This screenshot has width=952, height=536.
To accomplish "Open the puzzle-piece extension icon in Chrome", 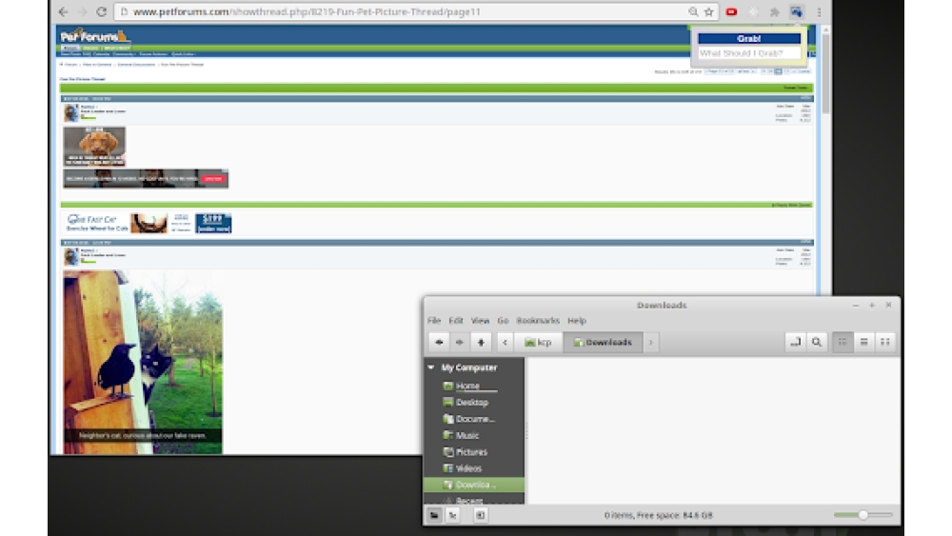I will (x=774, y=11).
